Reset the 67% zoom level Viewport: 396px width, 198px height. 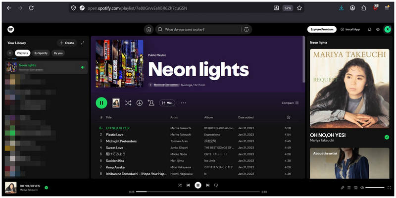point(288,8)
